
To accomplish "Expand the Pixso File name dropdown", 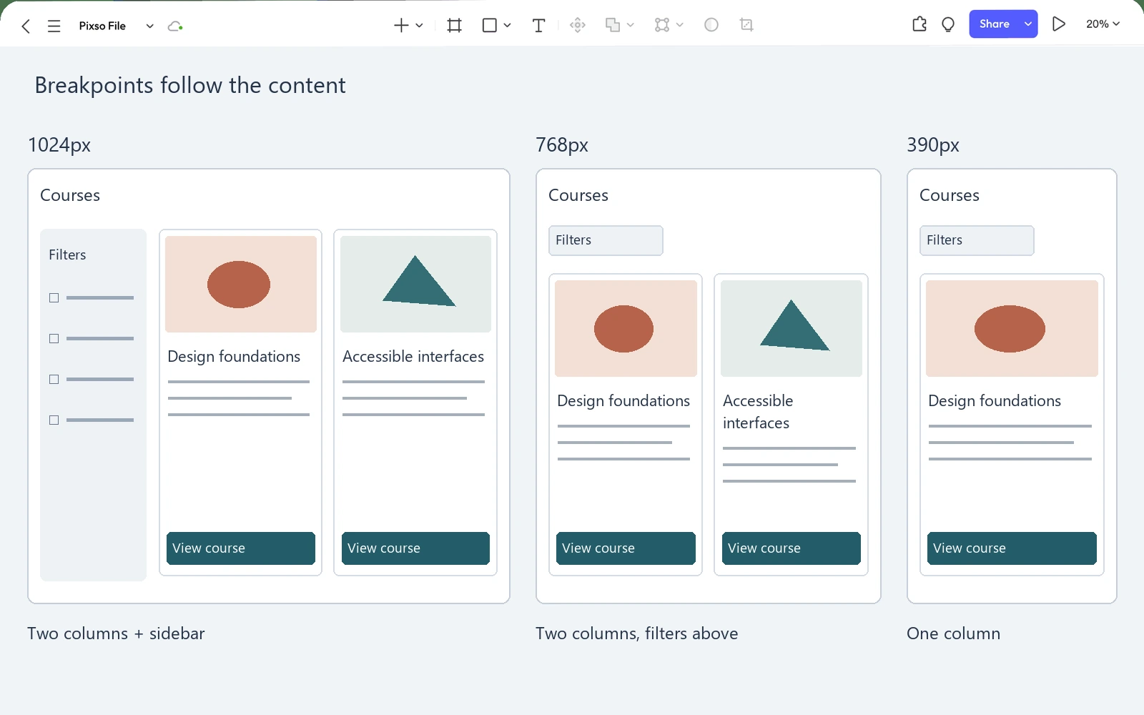I will point(149,26).
